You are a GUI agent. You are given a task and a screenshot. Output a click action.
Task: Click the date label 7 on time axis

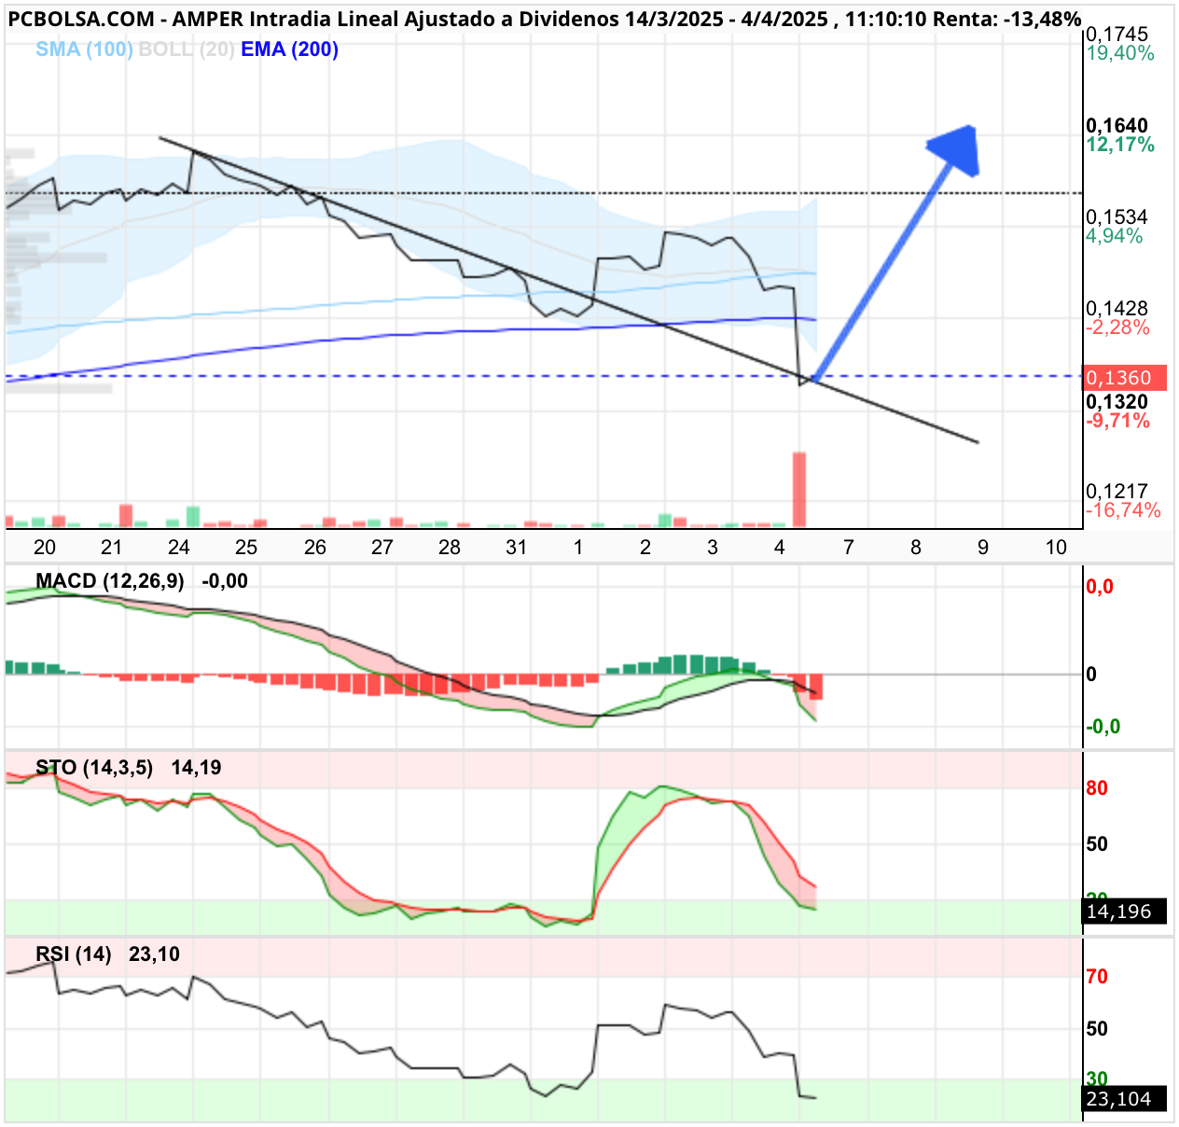tap(849, 548)
